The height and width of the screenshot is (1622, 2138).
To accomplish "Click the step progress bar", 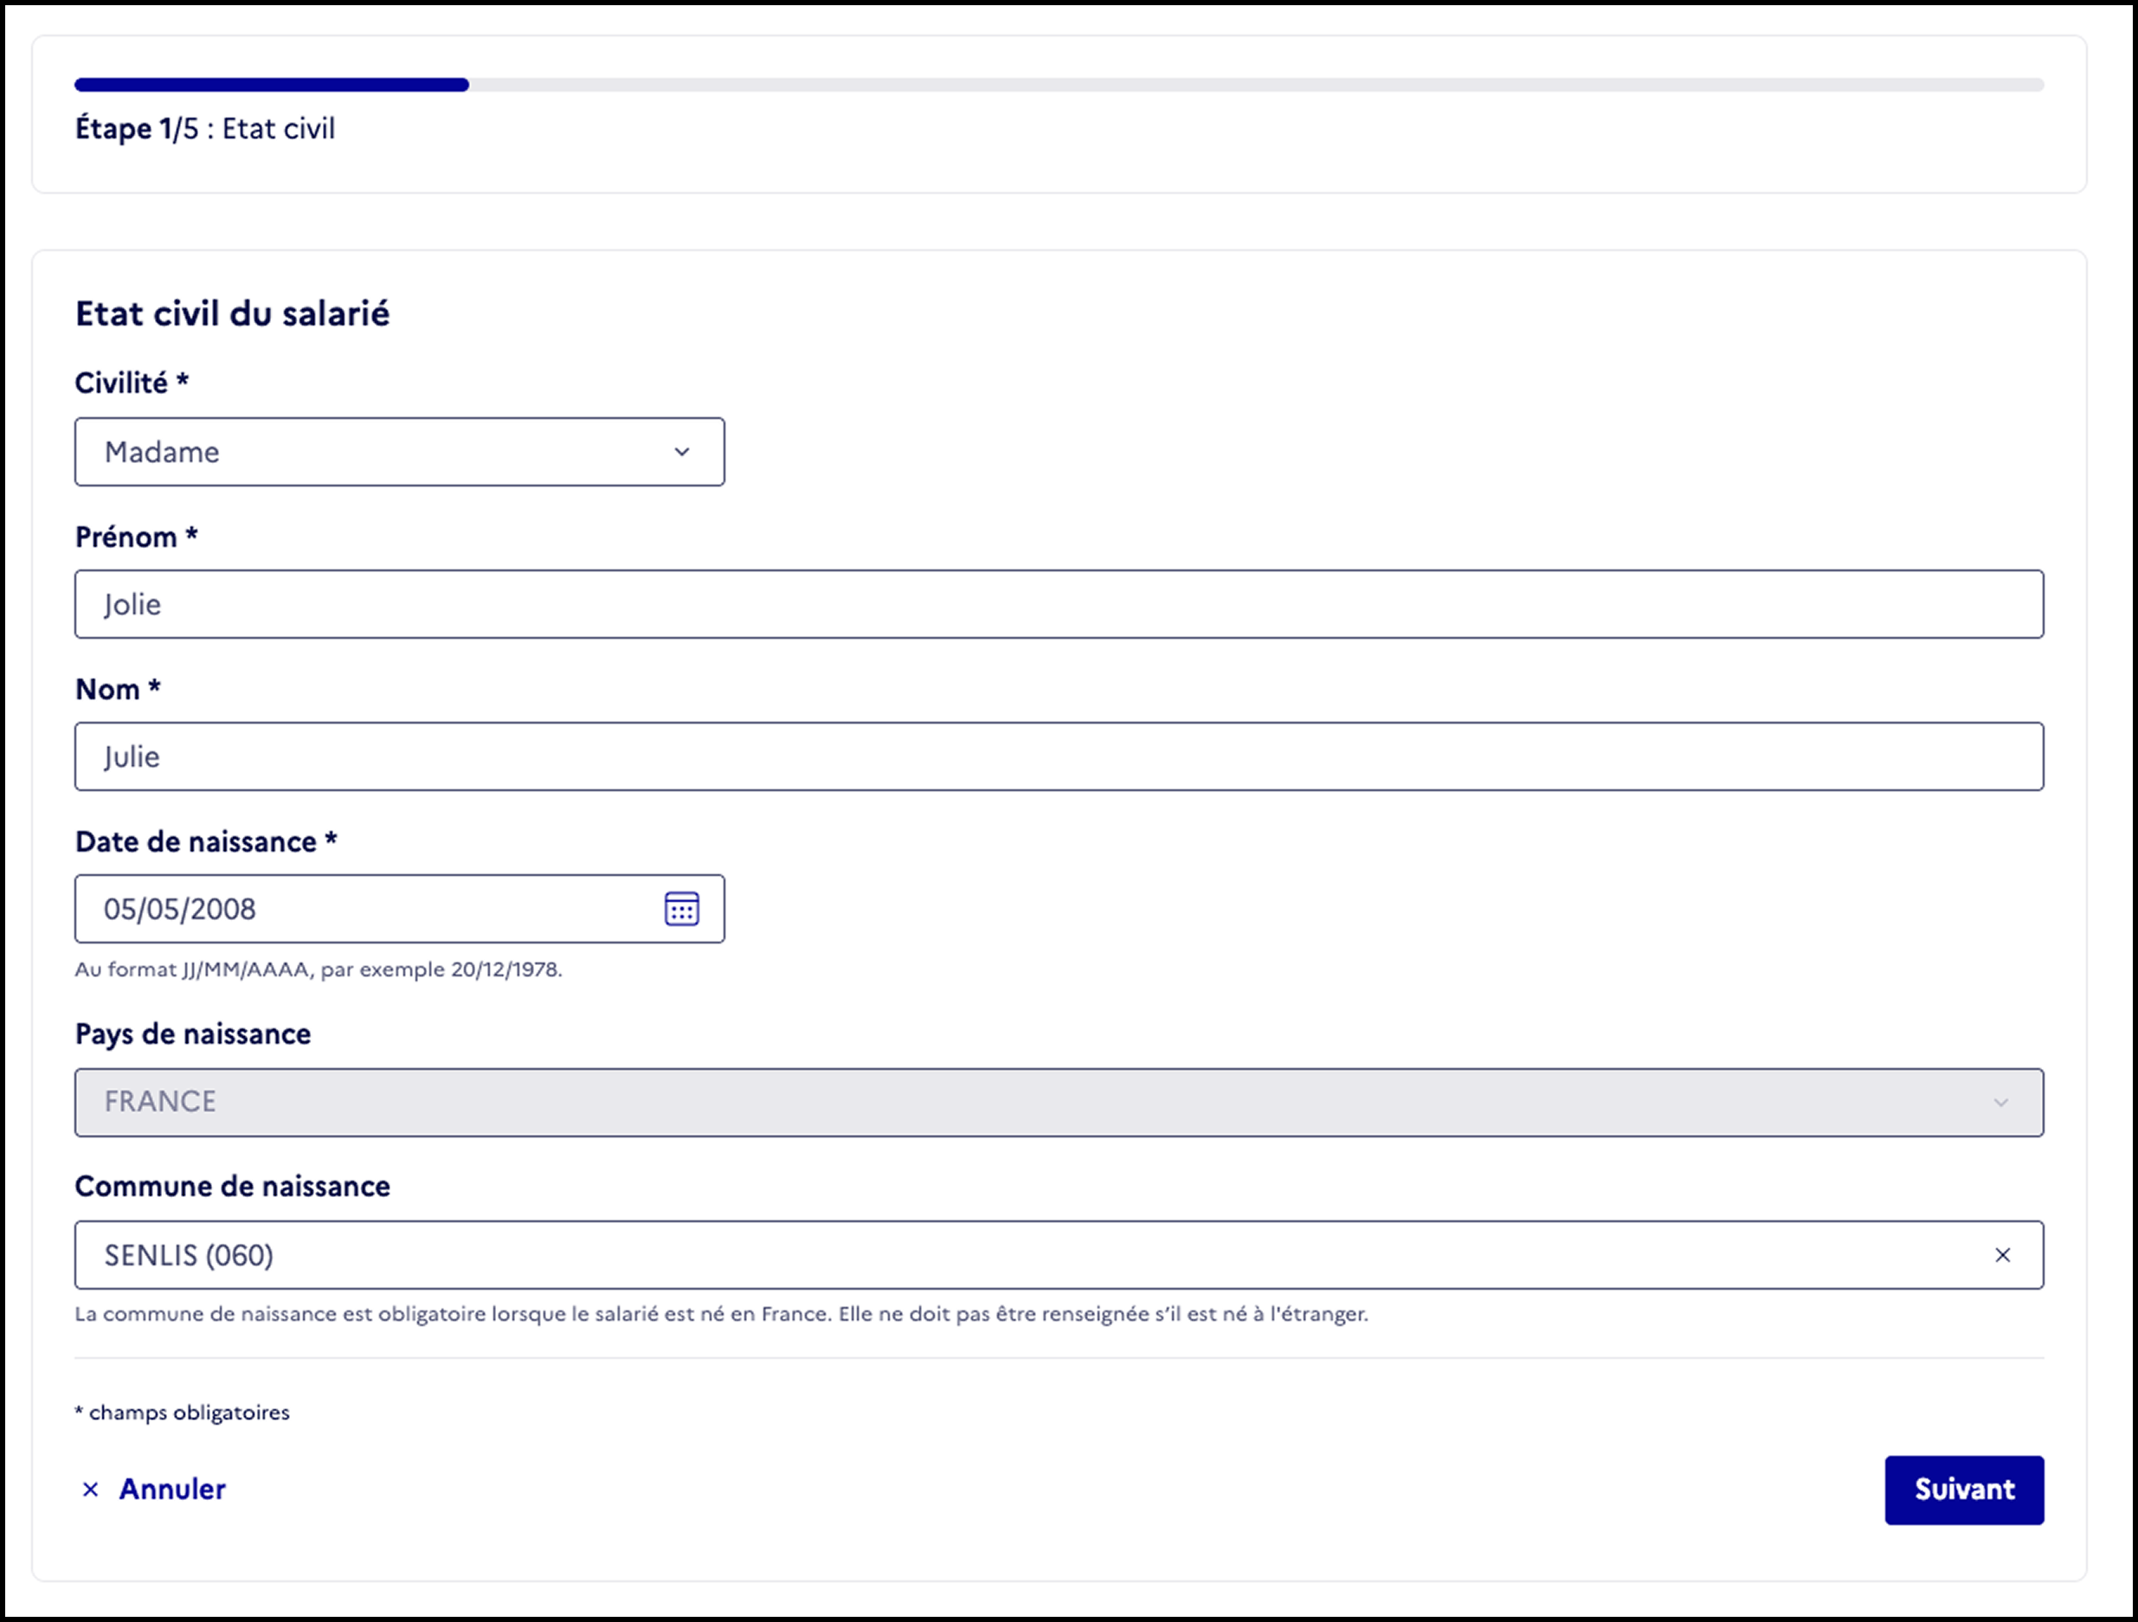I will coord(1059,85).
